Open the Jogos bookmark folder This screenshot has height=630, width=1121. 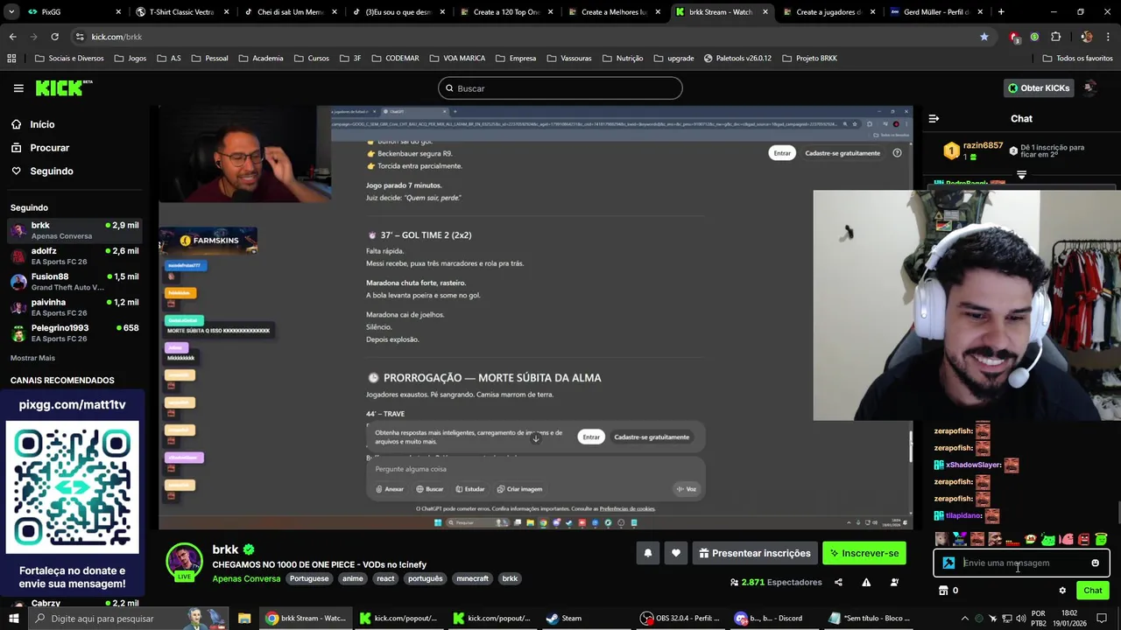click(x=130, y=58)
